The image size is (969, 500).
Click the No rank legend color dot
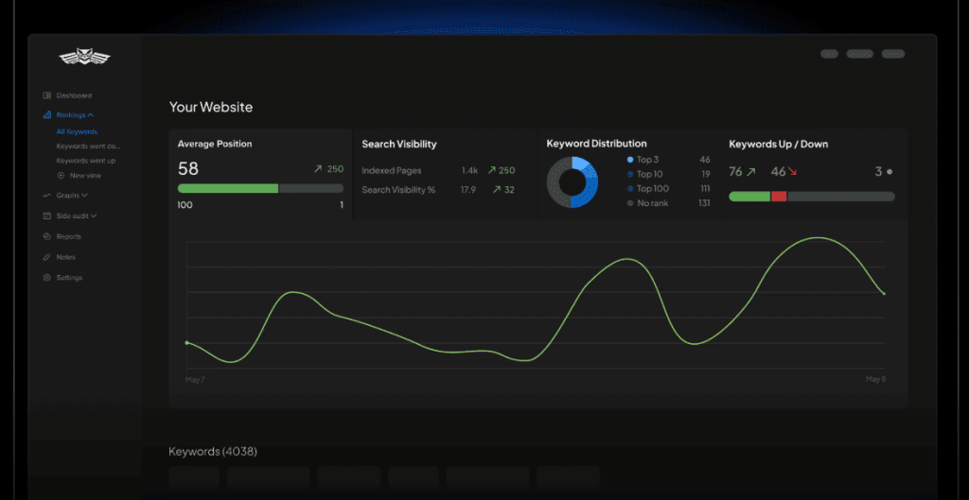click(x=630, y=203)
